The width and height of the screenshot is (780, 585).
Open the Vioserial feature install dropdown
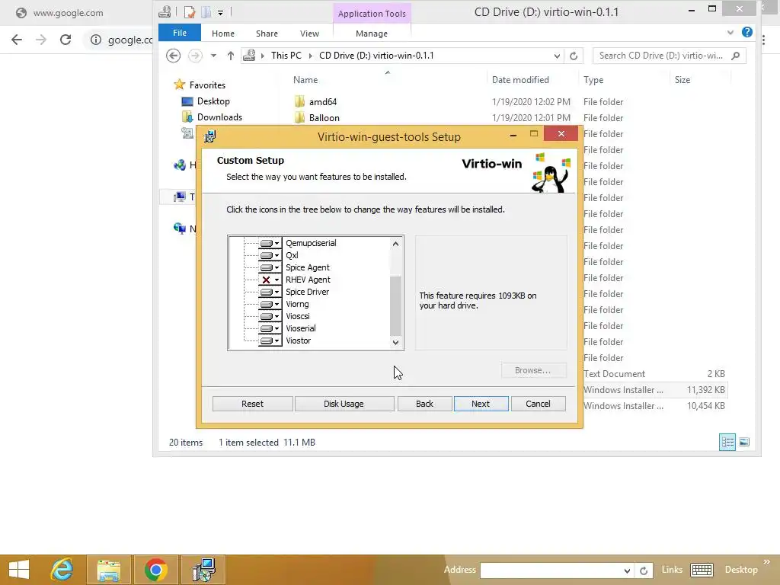pos(270,328)
